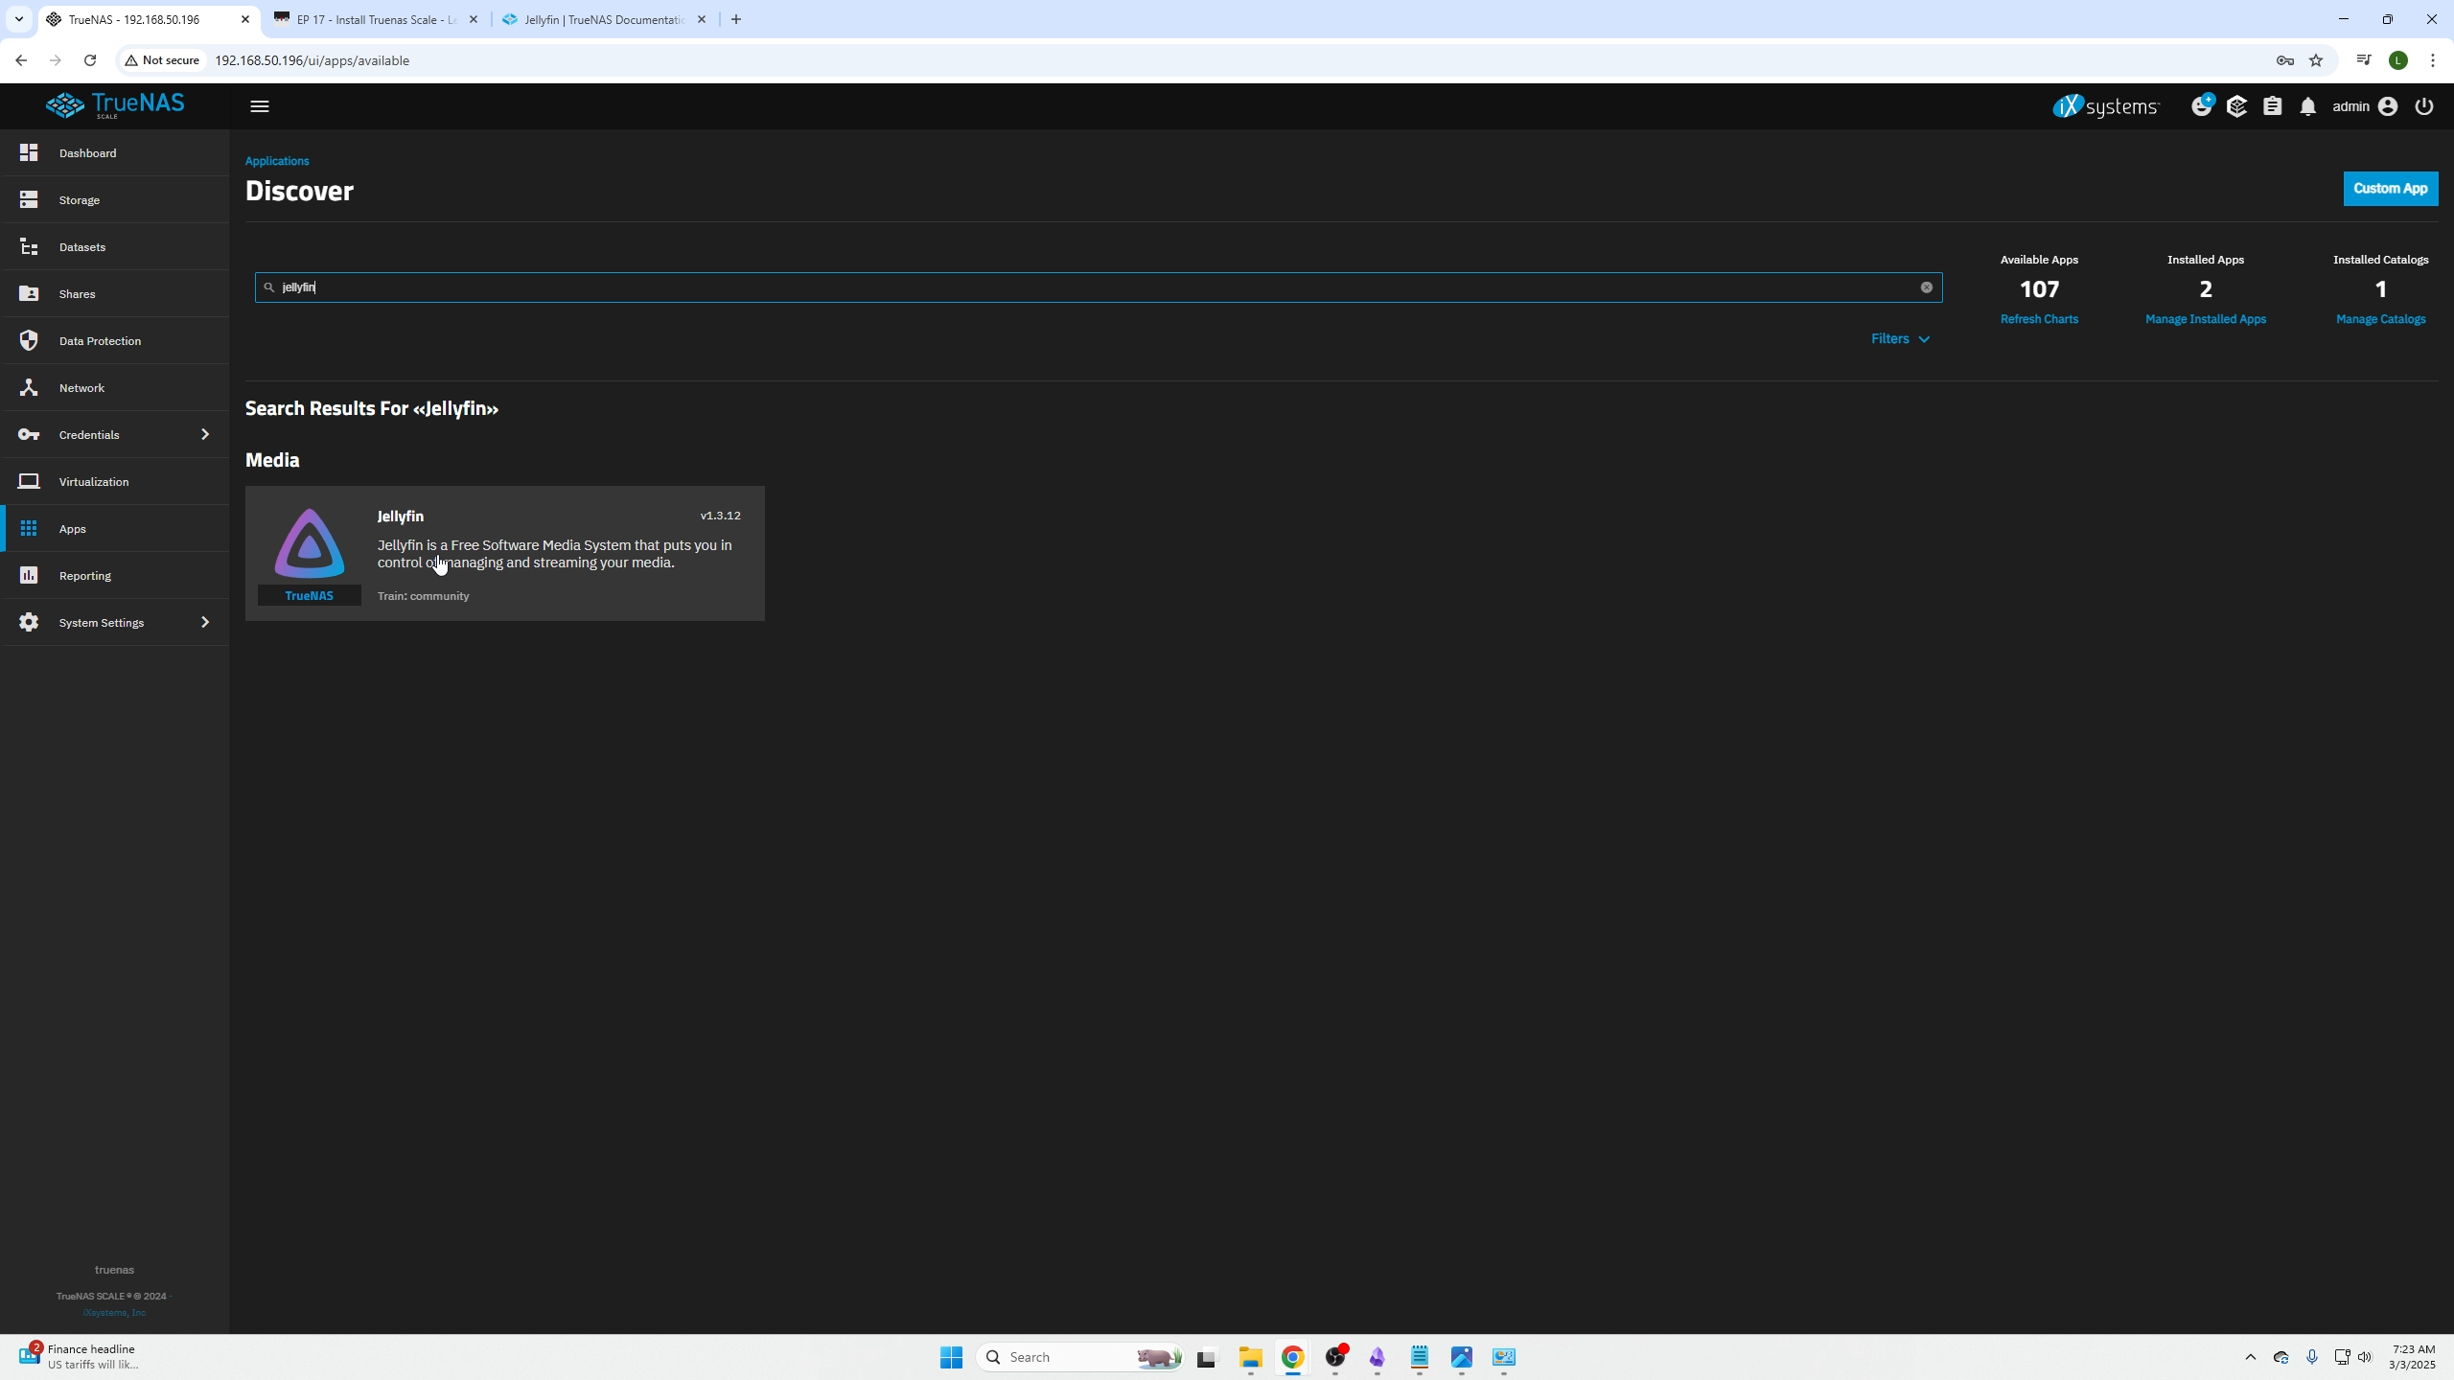
Task: Click the Virtualization laptop icon
Action: point(29,481)
